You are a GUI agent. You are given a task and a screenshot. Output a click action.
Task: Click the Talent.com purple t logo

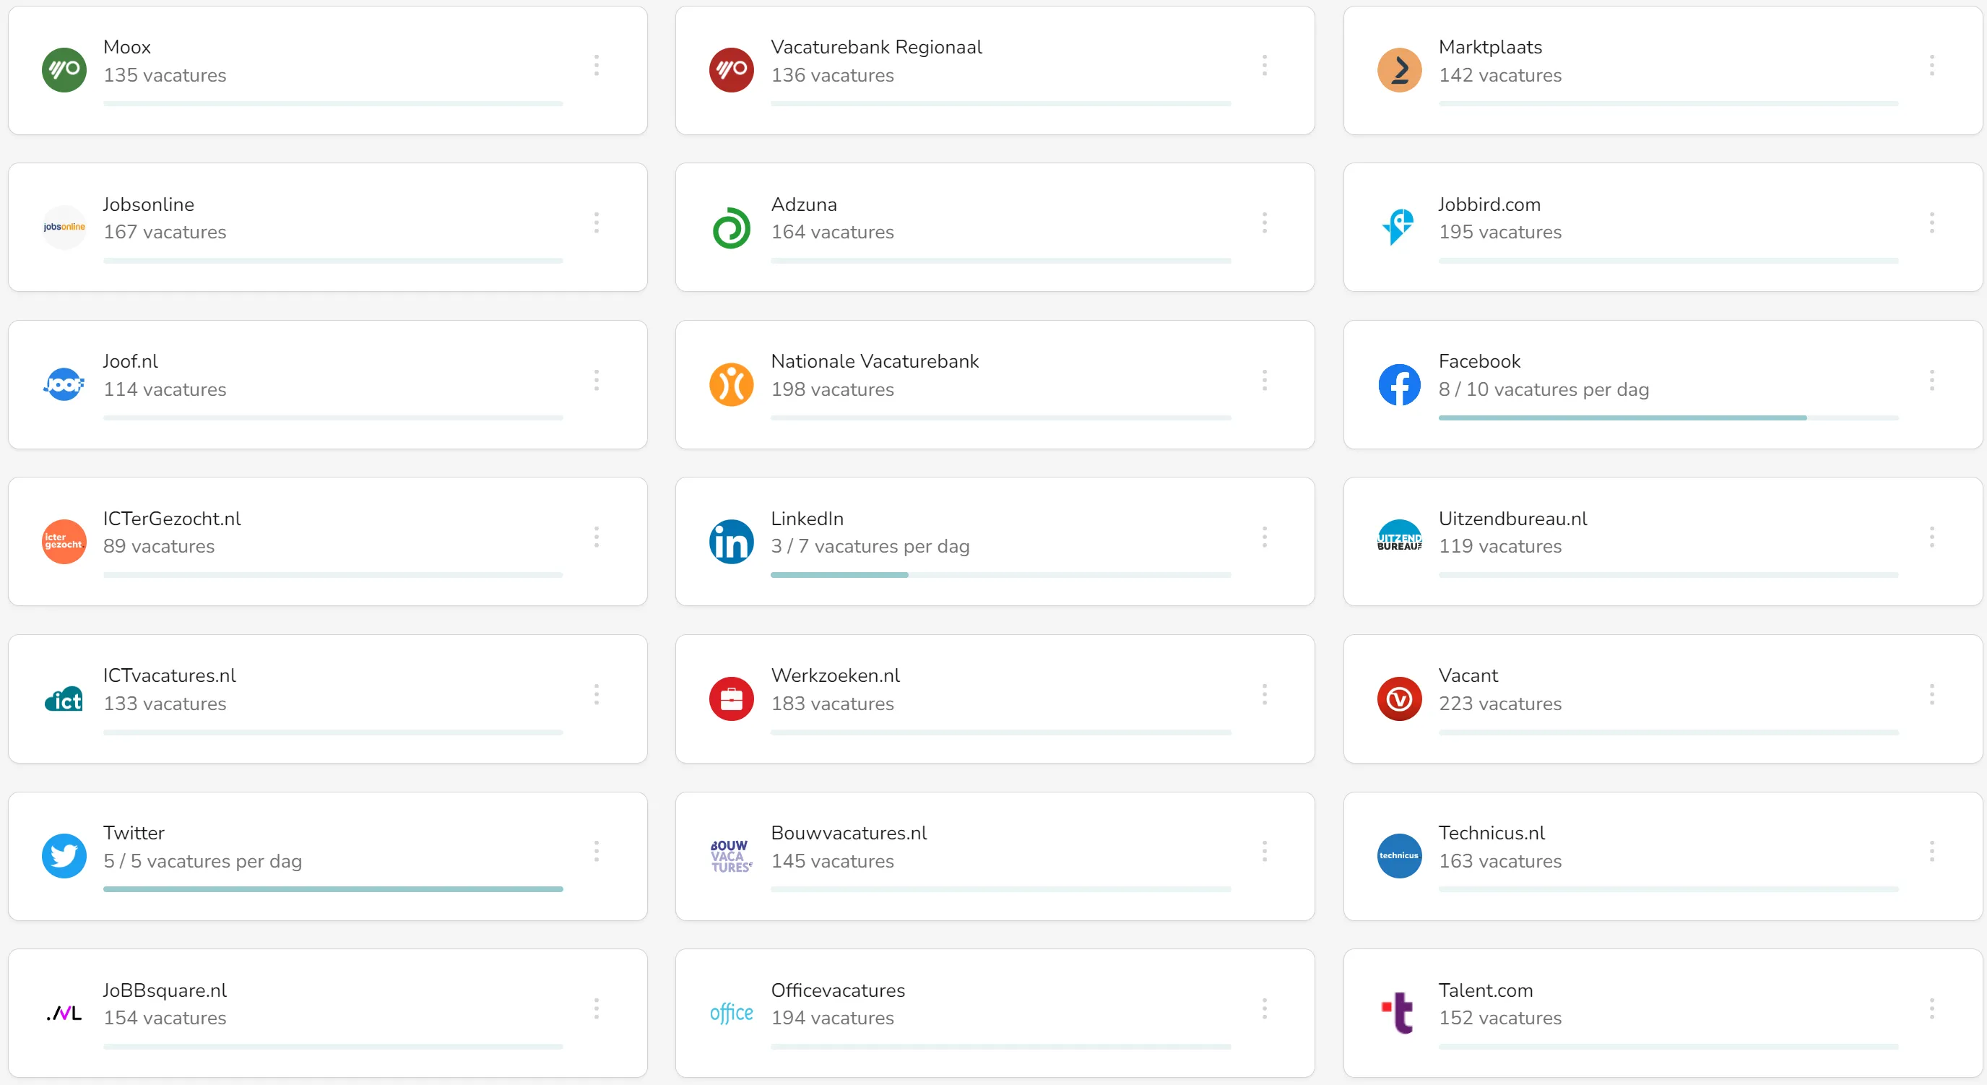[x=1399, y=1013]
